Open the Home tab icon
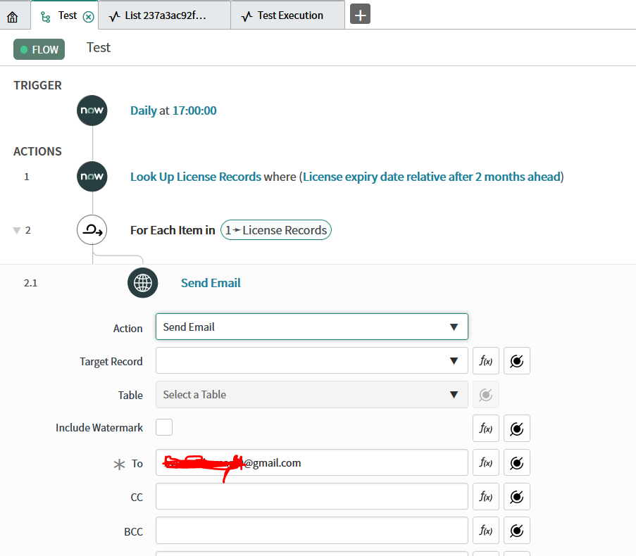The image size is (636, 556). pos(13,17)
